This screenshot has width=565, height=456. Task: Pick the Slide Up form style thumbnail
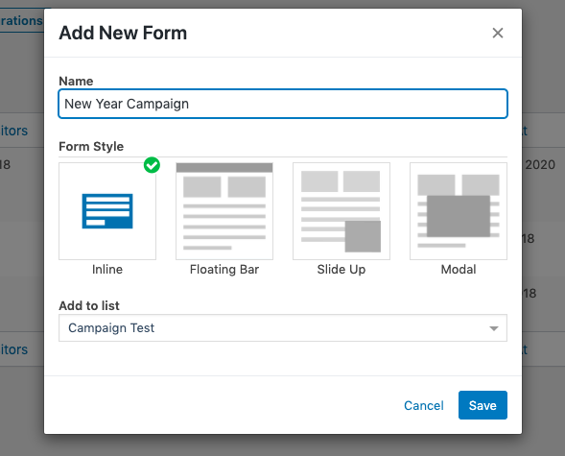341,211
